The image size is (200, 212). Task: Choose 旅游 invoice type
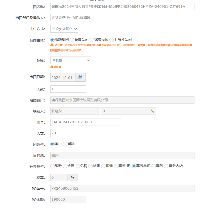point(52,166)
